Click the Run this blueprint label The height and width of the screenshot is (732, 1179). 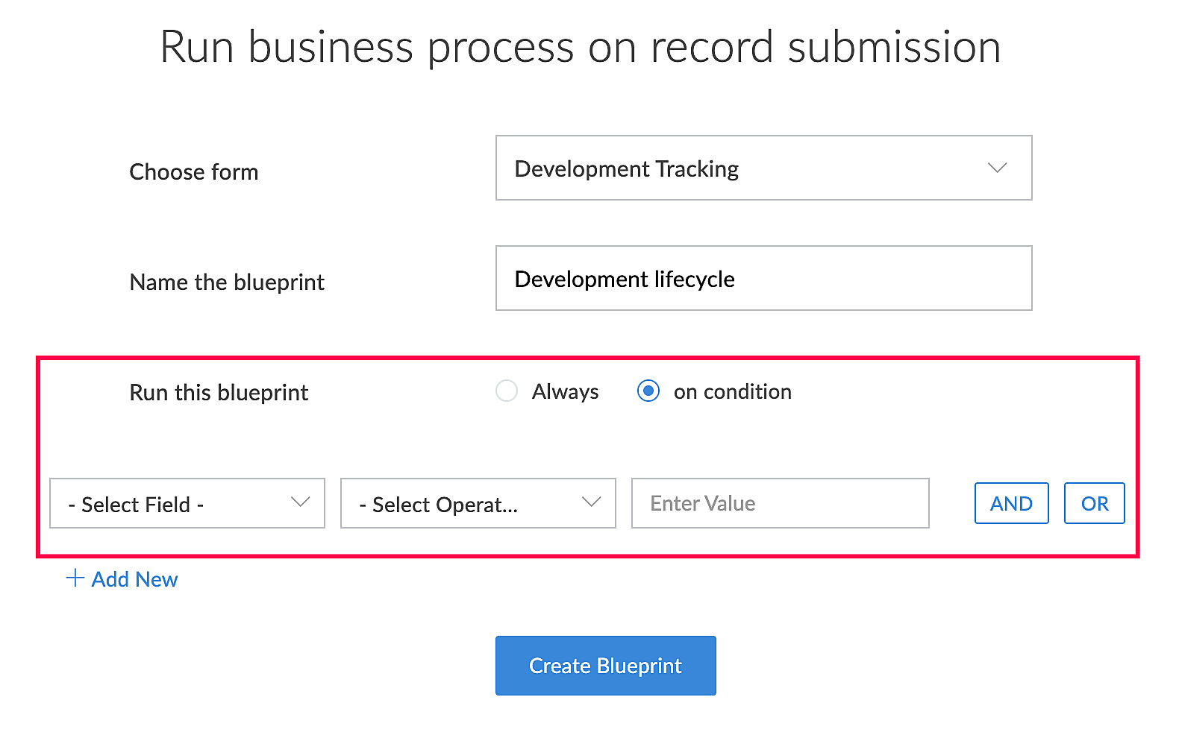[x=219, y=393]
